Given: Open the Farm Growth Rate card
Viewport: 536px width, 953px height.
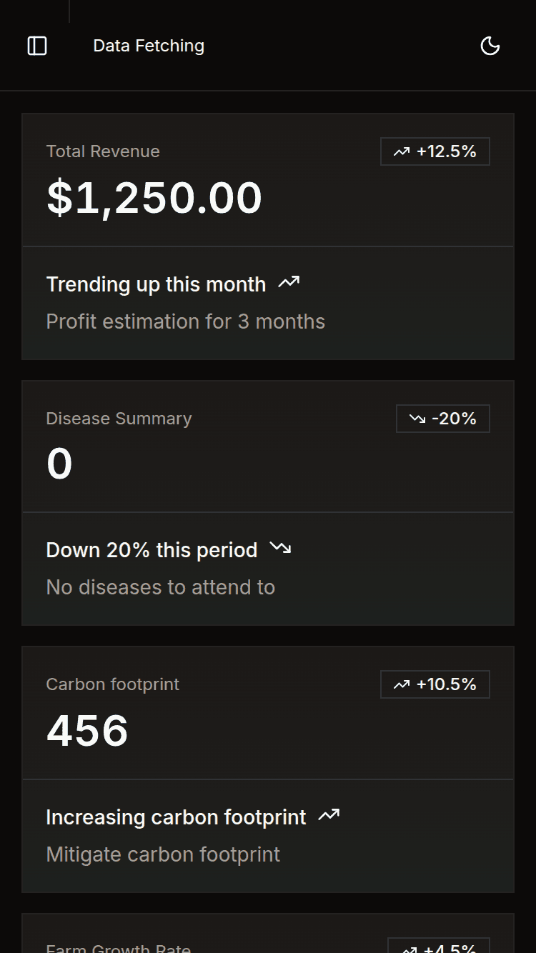Looking at the screenshot, I should click(119, 947).
